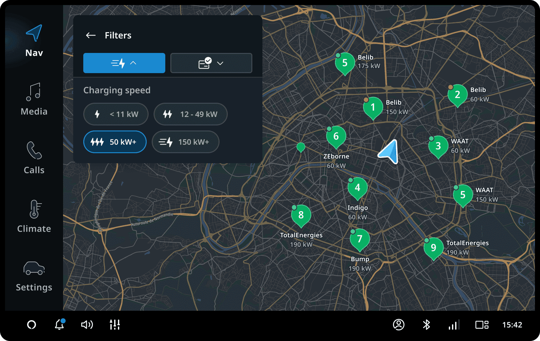Deselect the 50 kW+ filter chip
Image resolution: width=540 pixels, height=341 pixels.
[x=115, y=142]
